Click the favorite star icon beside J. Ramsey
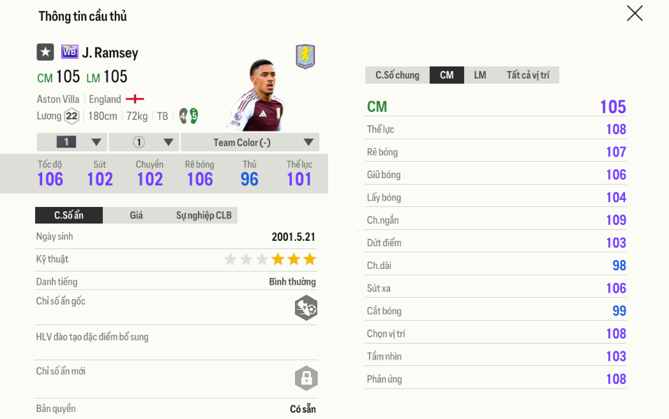669x419 pixels. point(45,52)
